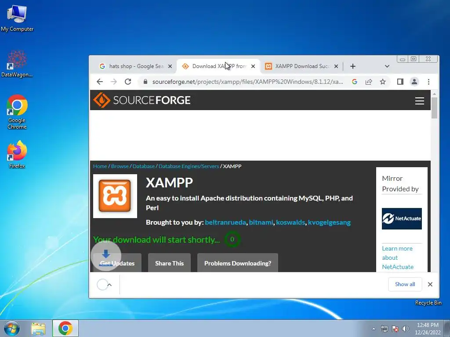Click scrollbar up arrow

(x=434, y=94)
